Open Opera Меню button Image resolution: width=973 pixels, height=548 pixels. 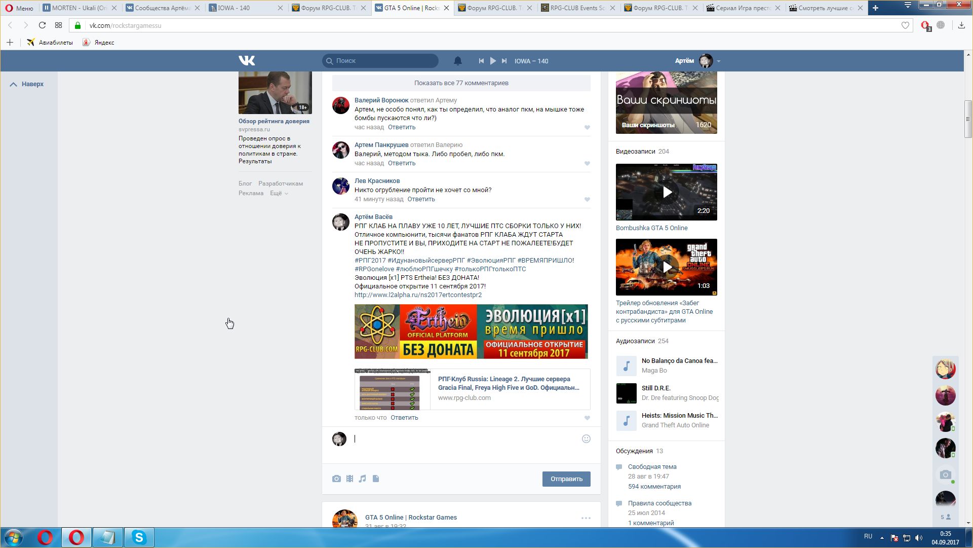pos(19,8)
